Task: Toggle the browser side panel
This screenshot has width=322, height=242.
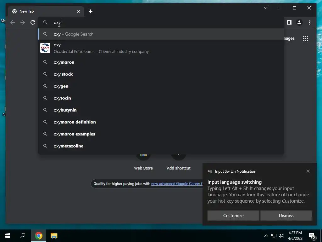Action: [289, 22]
